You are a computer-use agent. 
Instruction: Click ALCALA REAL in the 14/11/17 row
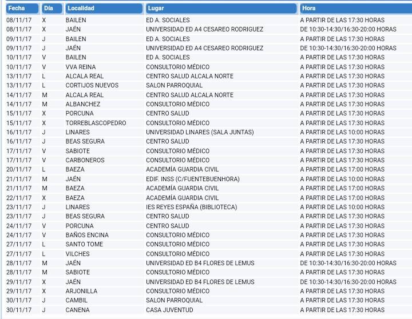click(85, 95)
